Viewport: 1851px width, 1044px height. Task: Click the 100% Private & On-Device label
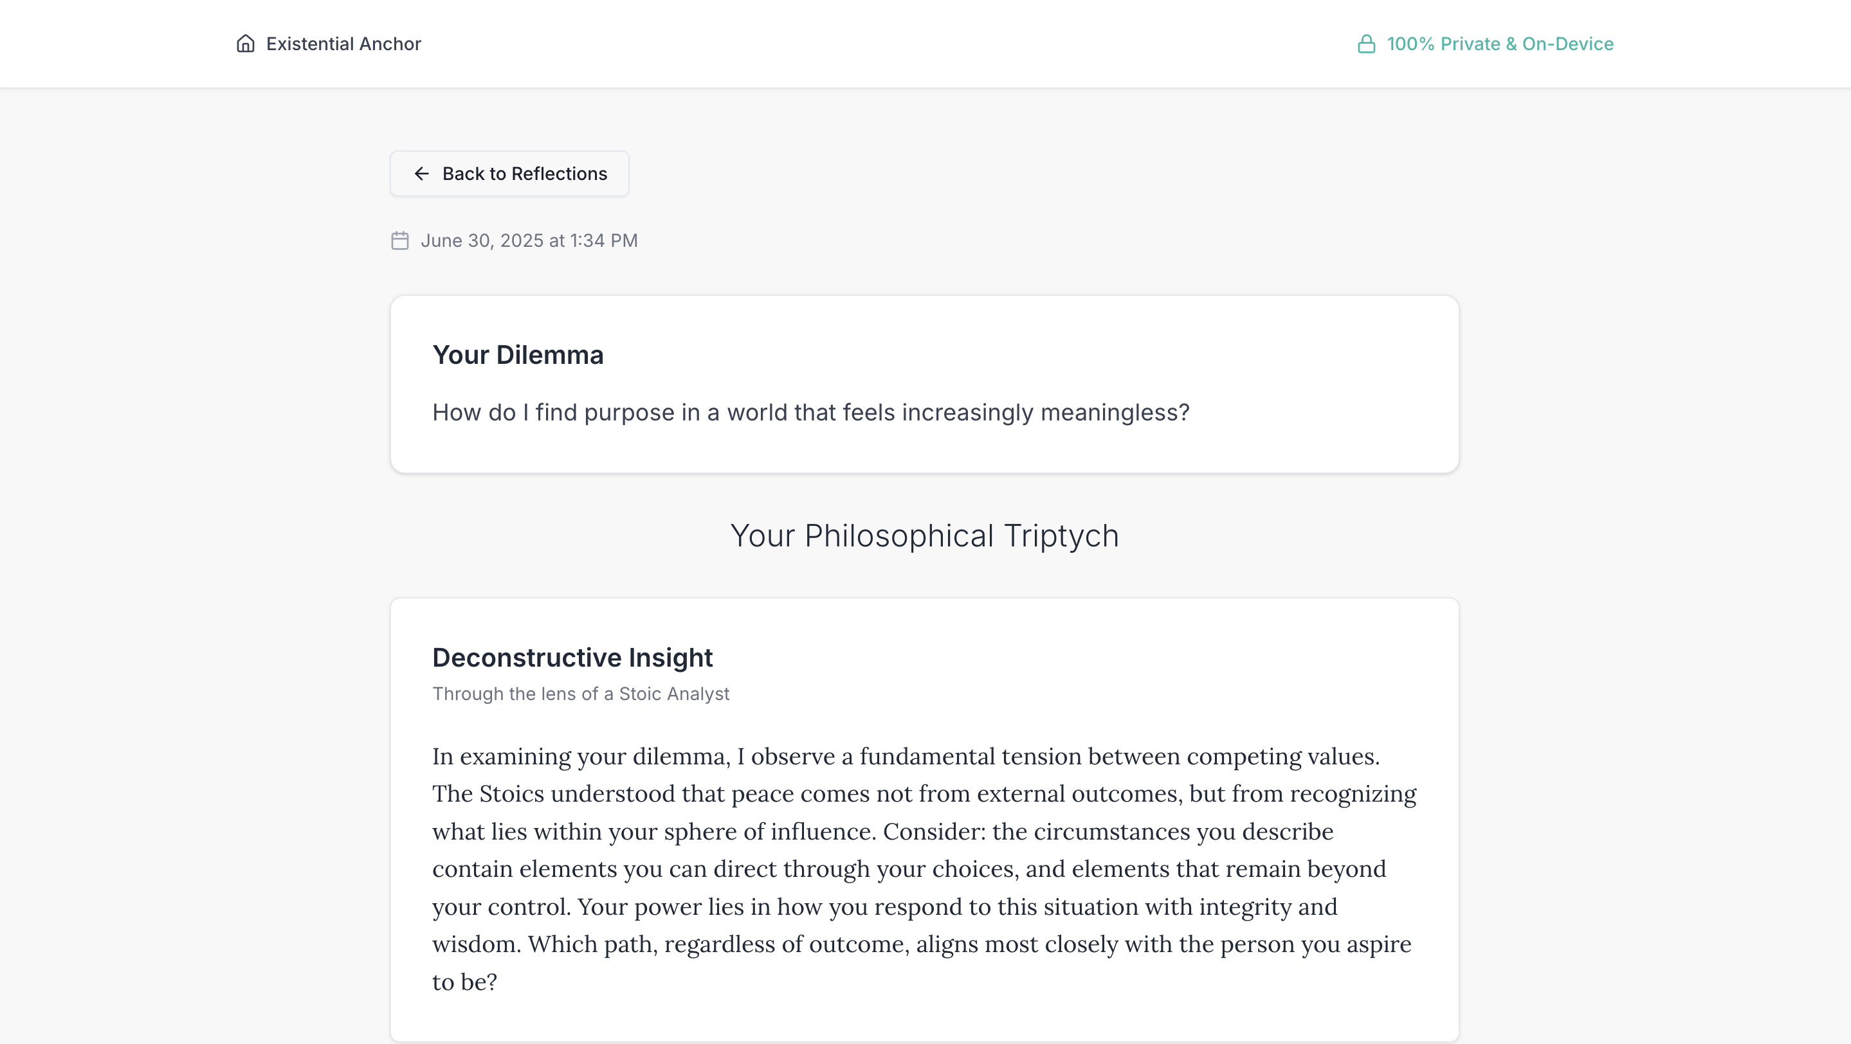coord(1500,44)
